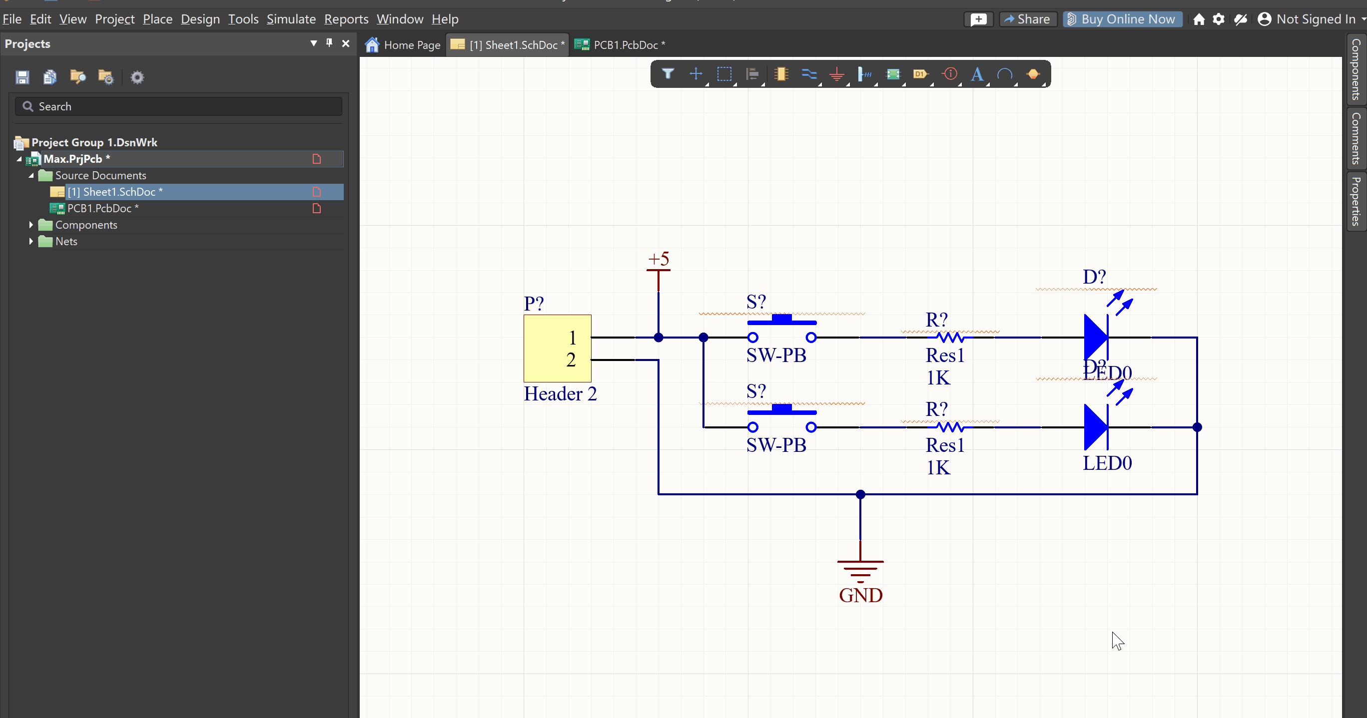Open the selection filter tool
Viewport: 1367px width, 718px height.
pyautogui.click(x=668, y=74)
